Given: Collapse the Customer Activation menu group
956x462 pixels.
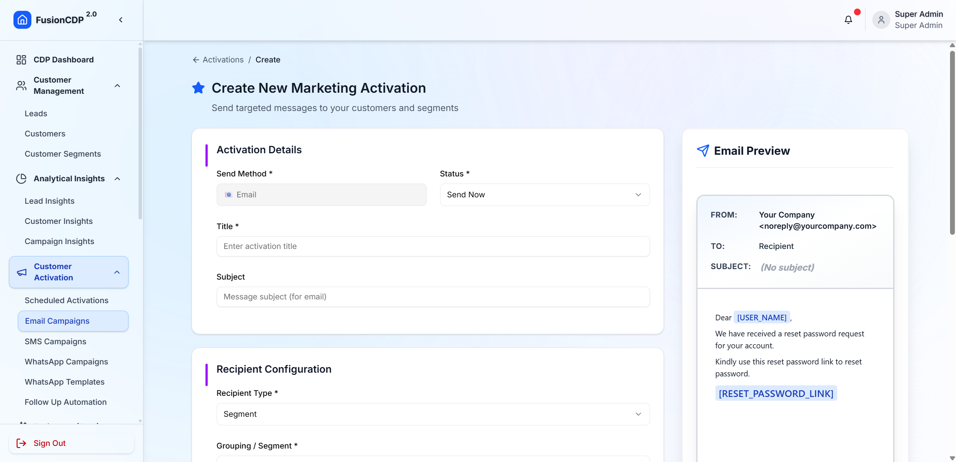Looking at the screenshot, I should pos(117,272).
